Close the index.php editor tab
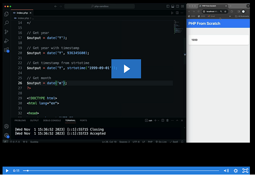 (31, 13)
